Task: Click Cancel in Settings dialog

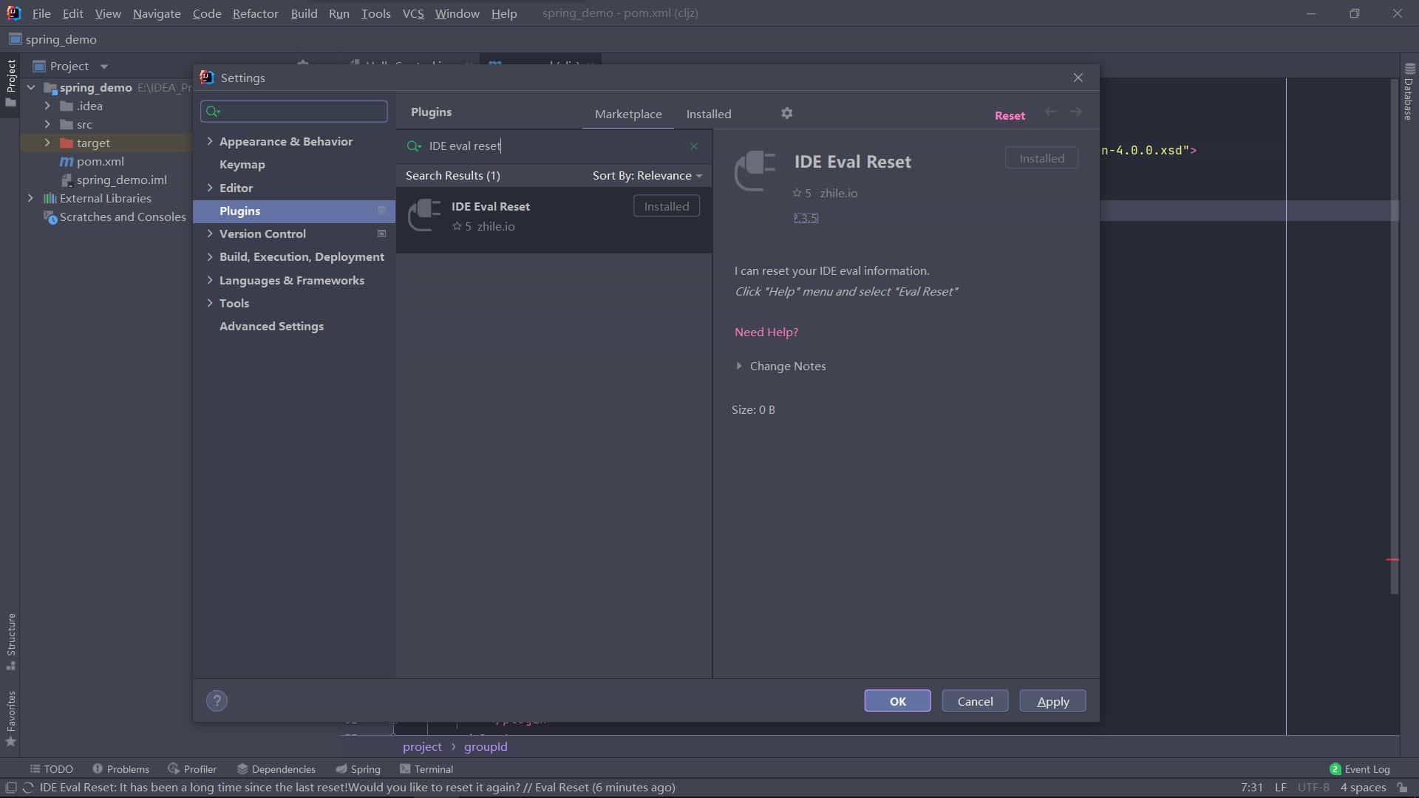Action: [x=975, y=701]
